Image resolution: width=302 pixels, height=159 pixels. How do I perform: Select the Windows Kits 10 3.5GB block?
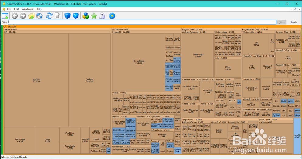256,44
